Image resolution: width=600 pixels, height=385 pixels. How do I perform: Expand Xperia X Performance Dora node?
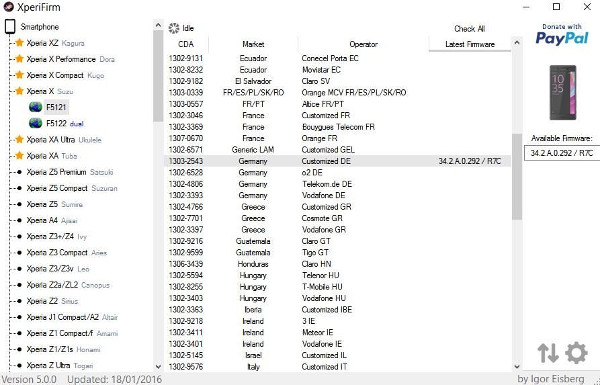click(x=71, y=59)
